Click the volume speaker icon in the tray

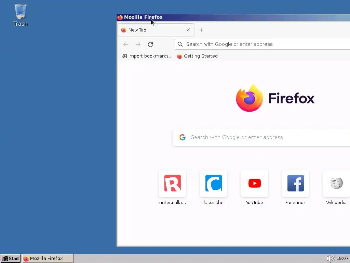pyautogui.click(x=331, y=259)
